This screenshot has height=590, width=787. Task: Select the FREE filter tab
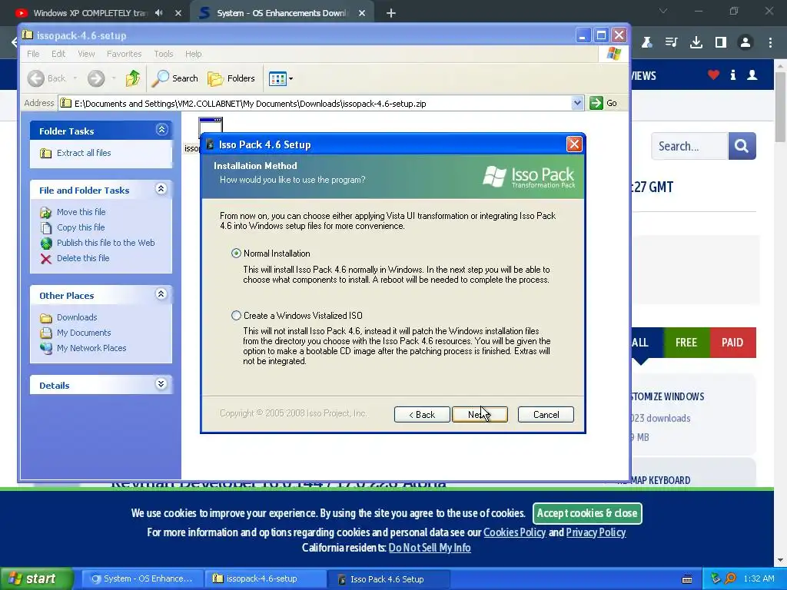[686, 343]
